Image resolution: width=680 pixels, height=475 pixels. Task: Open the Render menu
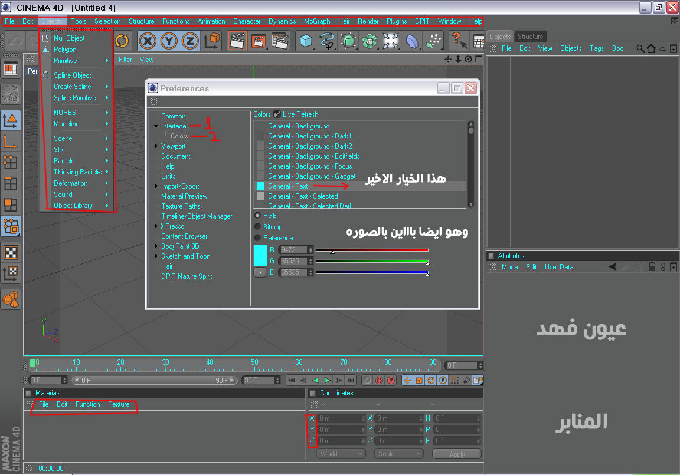(368, 21)
